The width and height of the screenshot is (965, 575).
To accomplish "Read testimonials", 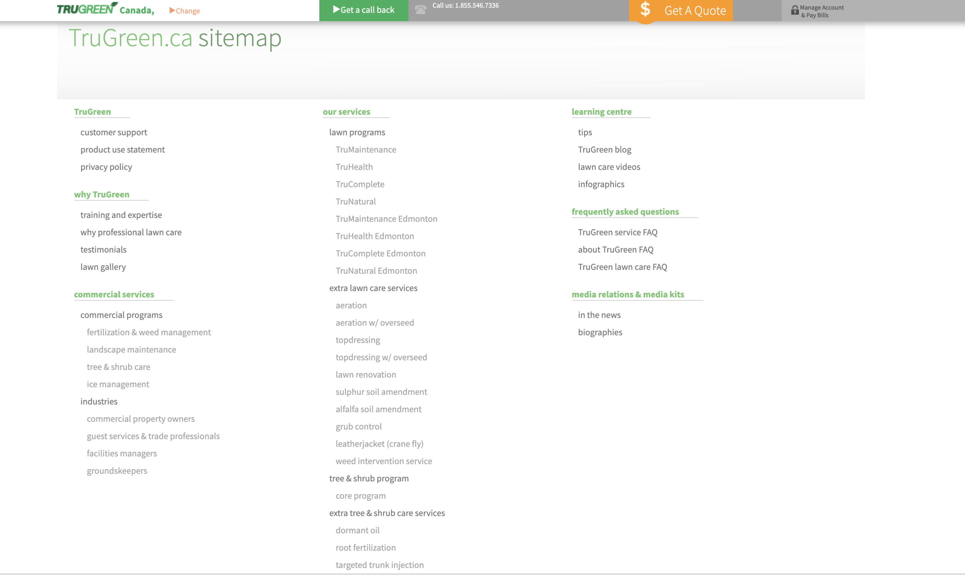I will [103, 250].
